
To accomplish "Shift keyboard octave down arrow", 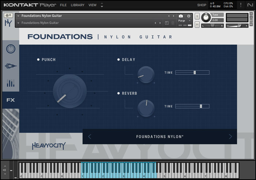I will pyautogui.click(x=5, y=174).
